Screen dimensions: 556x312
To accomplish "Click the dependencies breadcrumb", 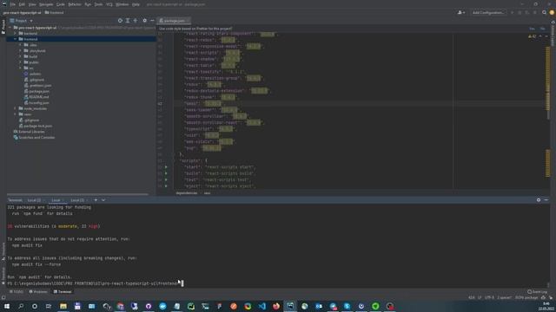I will point(187,193).
